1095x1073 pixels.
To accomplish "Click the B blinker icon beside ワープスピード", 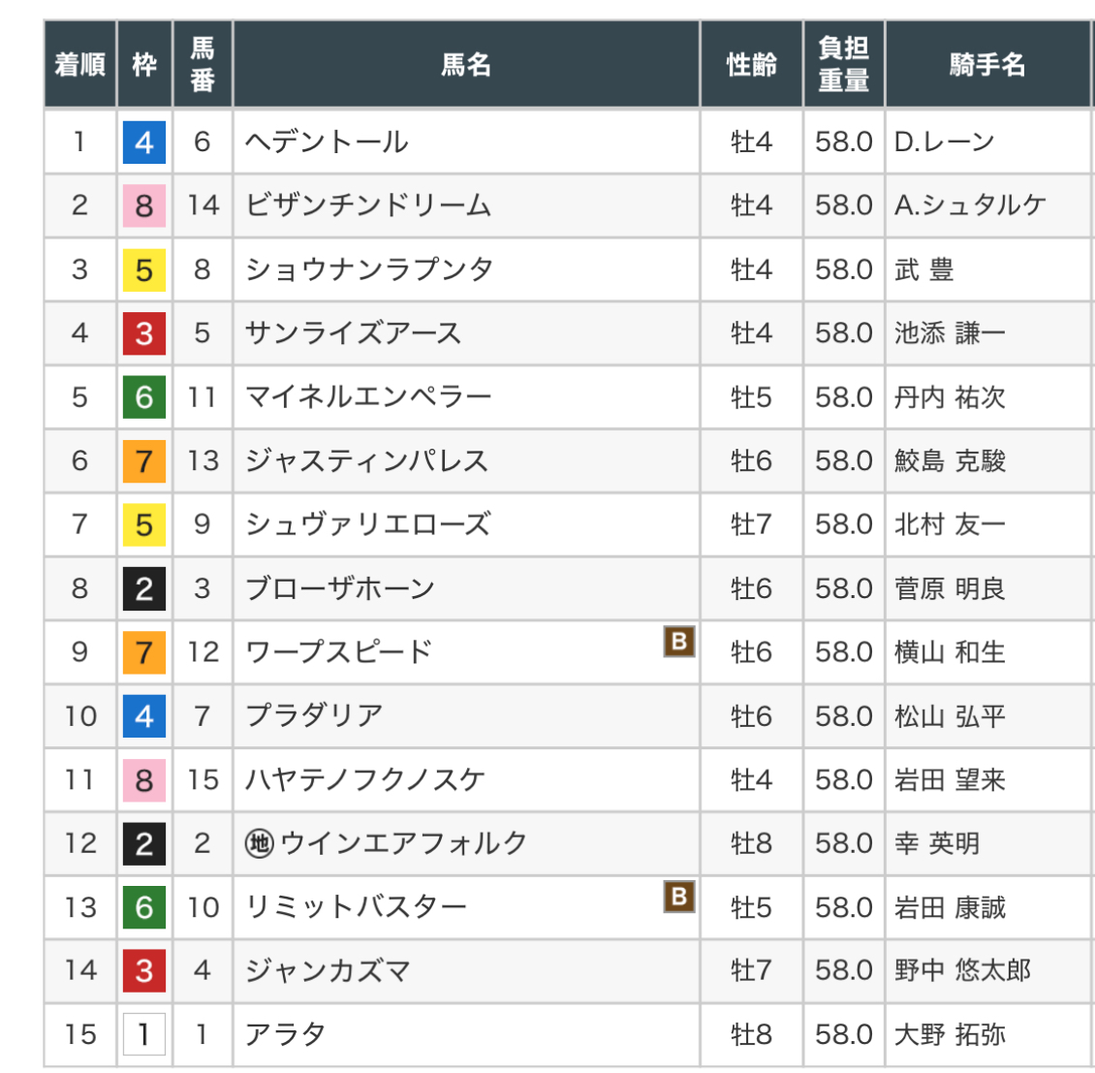I will (x=678, y=642).
